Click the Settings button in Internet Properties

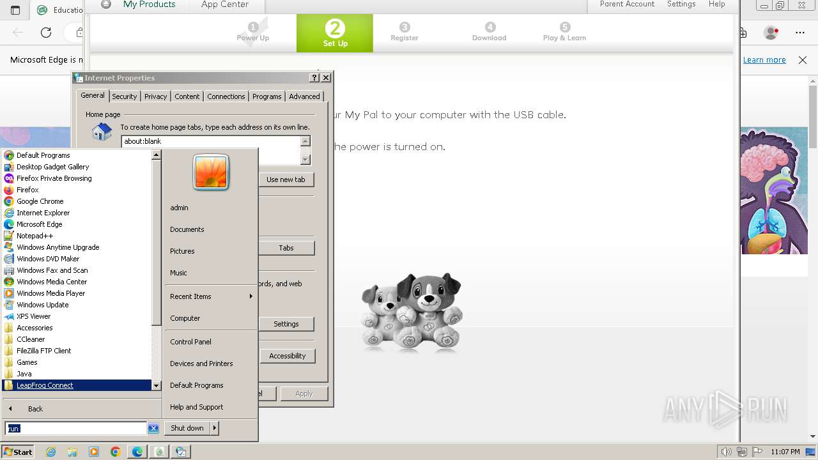[x=286, y=324]
